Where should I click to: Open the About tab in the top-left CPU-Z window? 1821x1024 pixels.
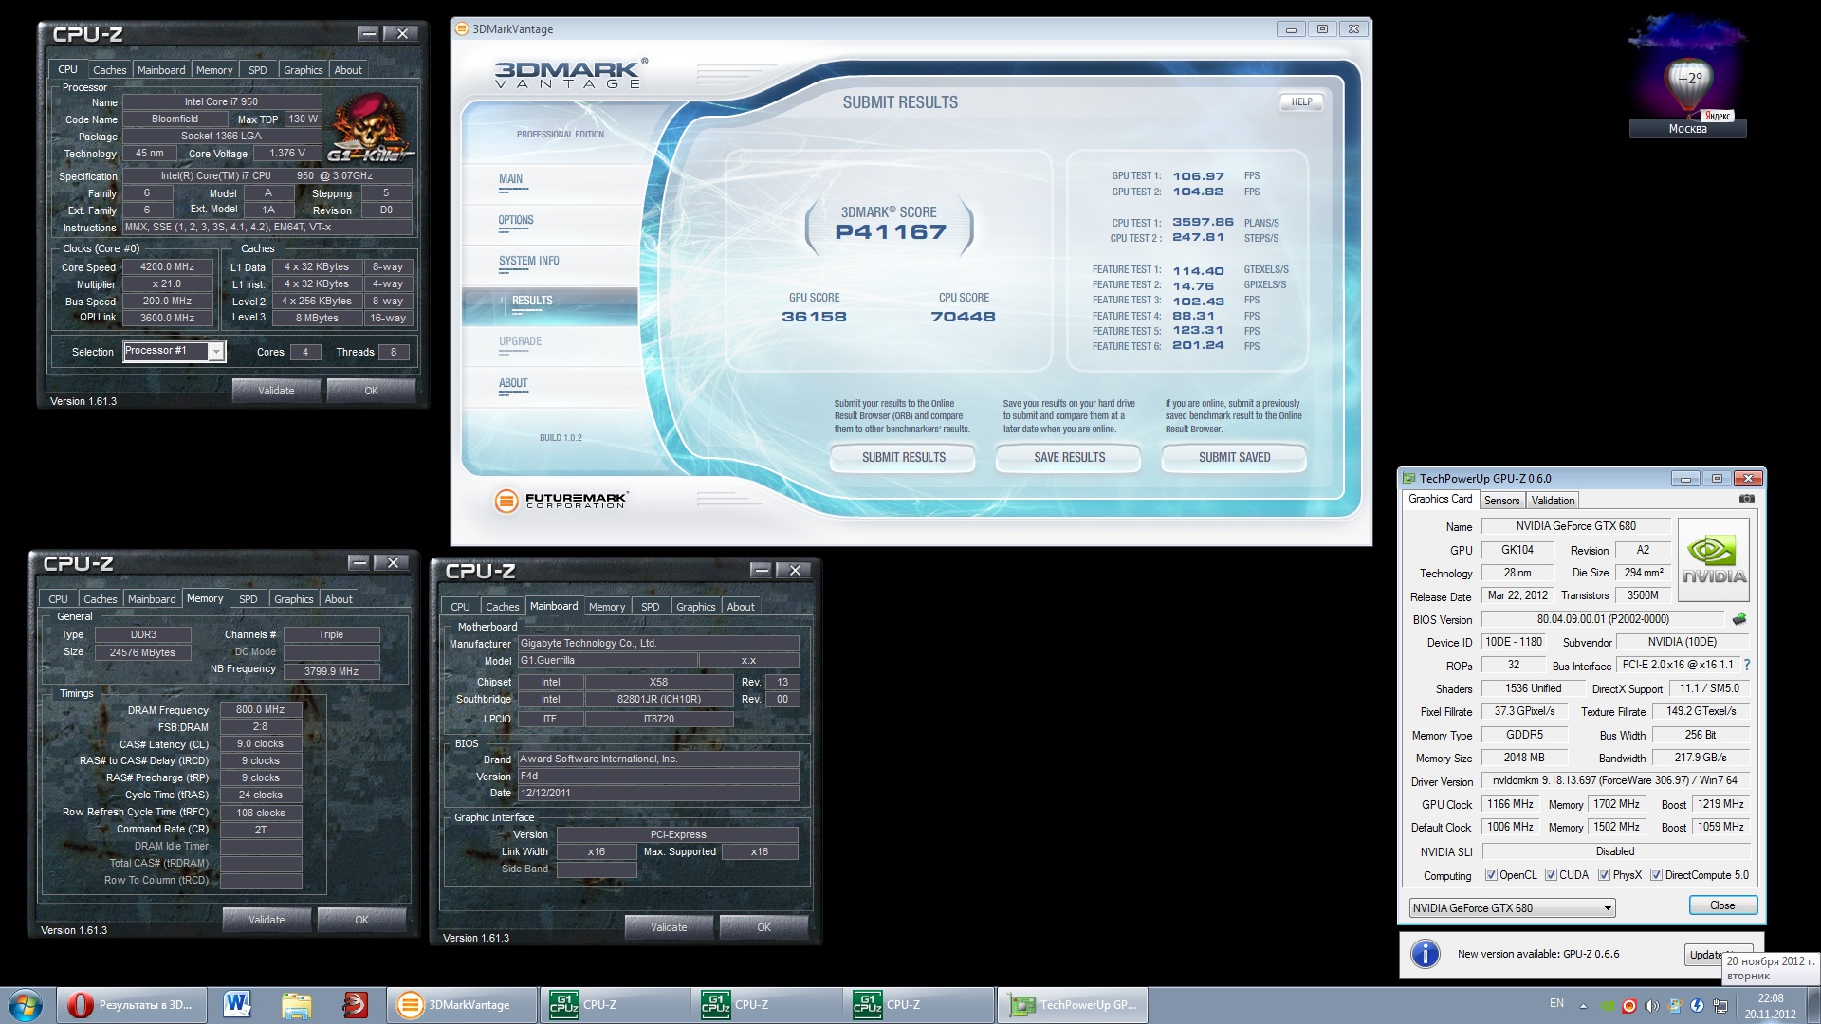[348, 70]
